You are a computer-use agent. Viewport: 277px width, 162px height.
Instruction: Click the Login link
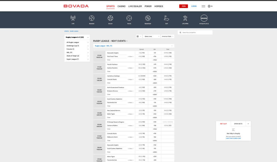[x=194, y=6]
